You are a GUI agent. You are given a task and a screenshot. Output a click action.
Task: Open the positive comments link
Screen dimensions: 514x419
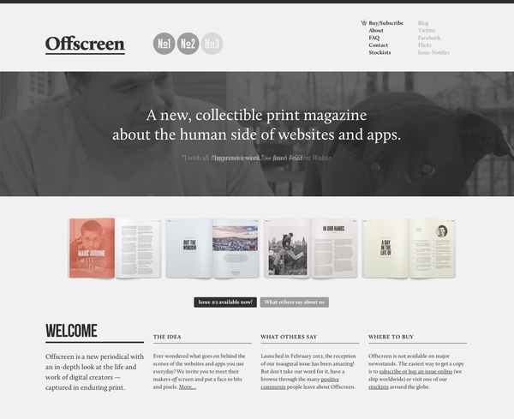(300, 383)
